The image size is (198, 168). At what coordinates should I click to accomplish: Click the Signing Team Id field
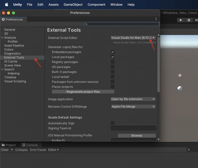click(133, 128)
